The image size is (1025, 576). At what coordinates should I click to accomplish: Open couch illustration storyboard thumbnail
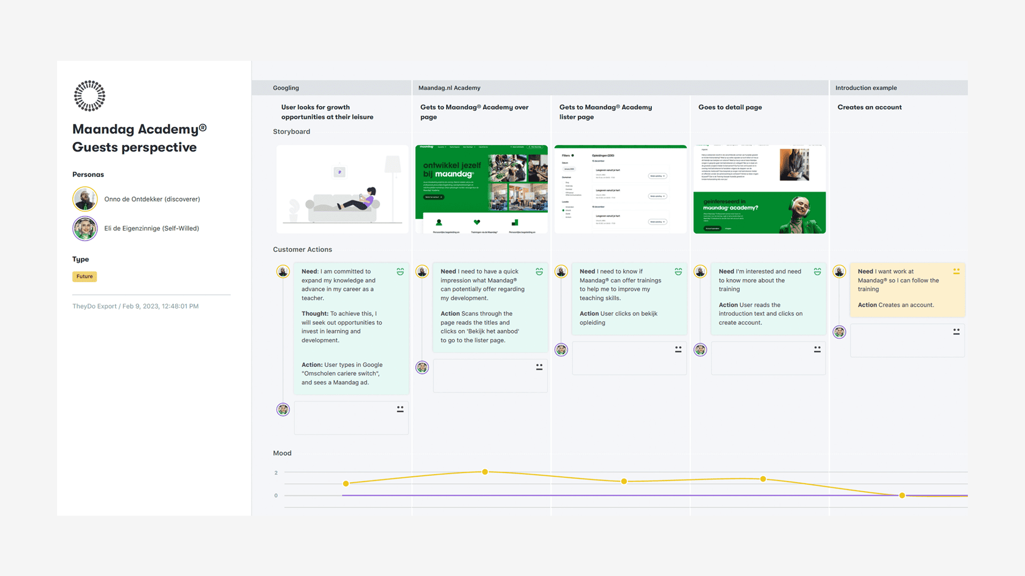(x=342, y=189)
